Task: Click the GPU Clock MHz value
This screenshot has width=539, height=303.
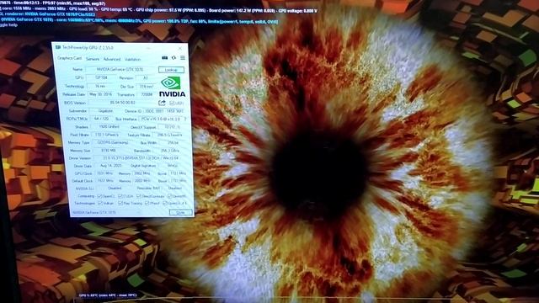Action: [x=105, y=173]
